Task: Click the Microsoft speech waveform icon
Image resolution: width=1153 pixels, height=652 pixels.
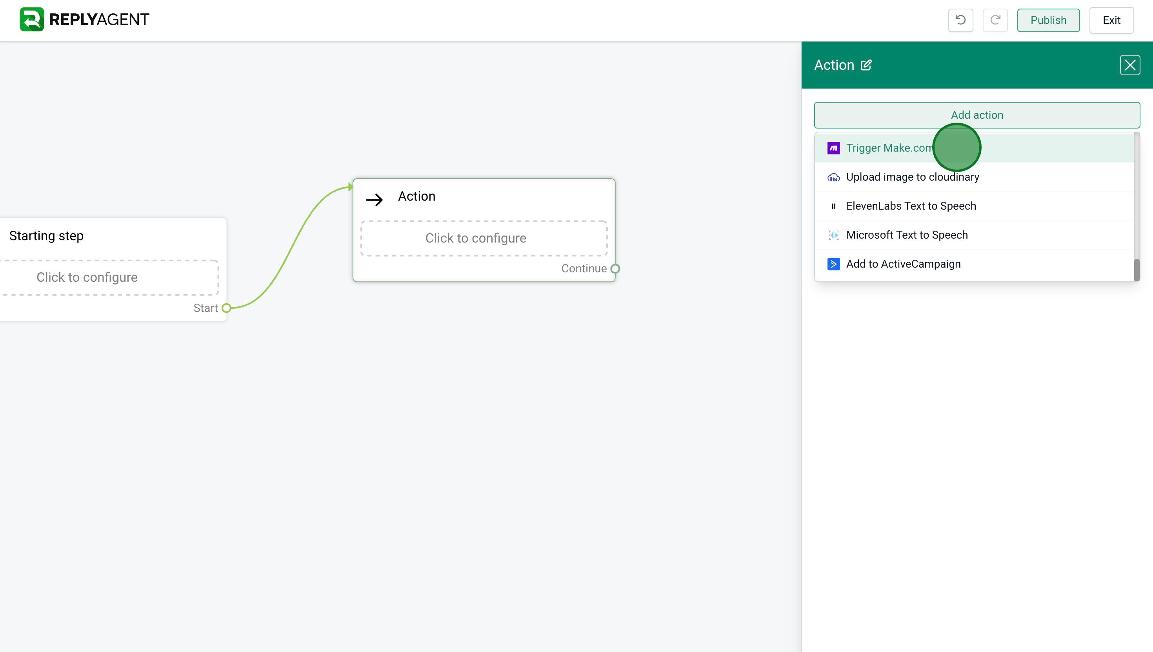Action: tap(833, 235)
